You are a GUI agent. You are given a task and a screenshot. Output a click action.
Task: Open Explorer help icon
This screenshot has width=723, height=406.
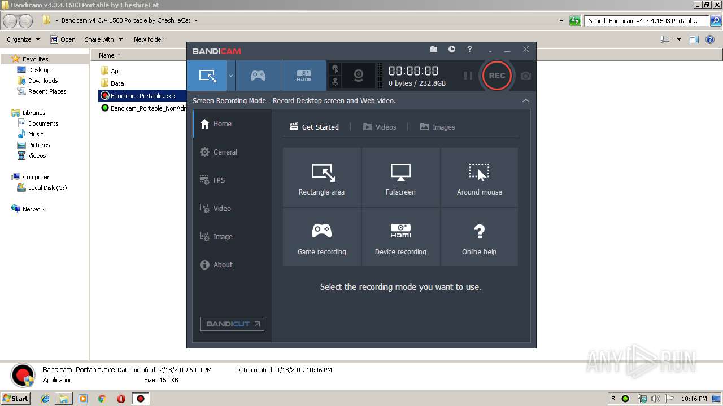point(711,39)
